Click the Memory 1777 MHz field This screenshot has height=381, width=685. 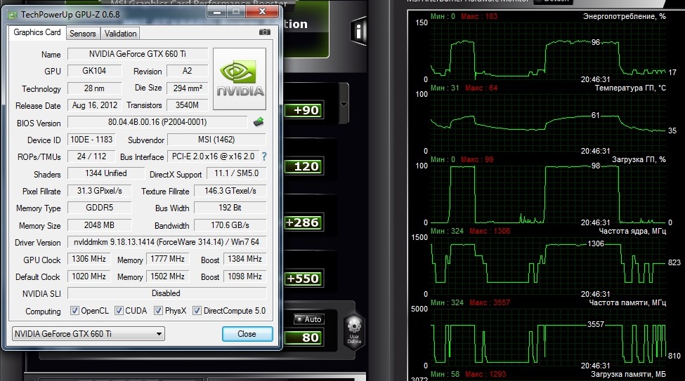click(167, 259)
